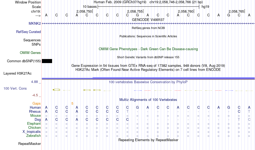Click the GENCODE V49lift37 track title

[148, 20]
